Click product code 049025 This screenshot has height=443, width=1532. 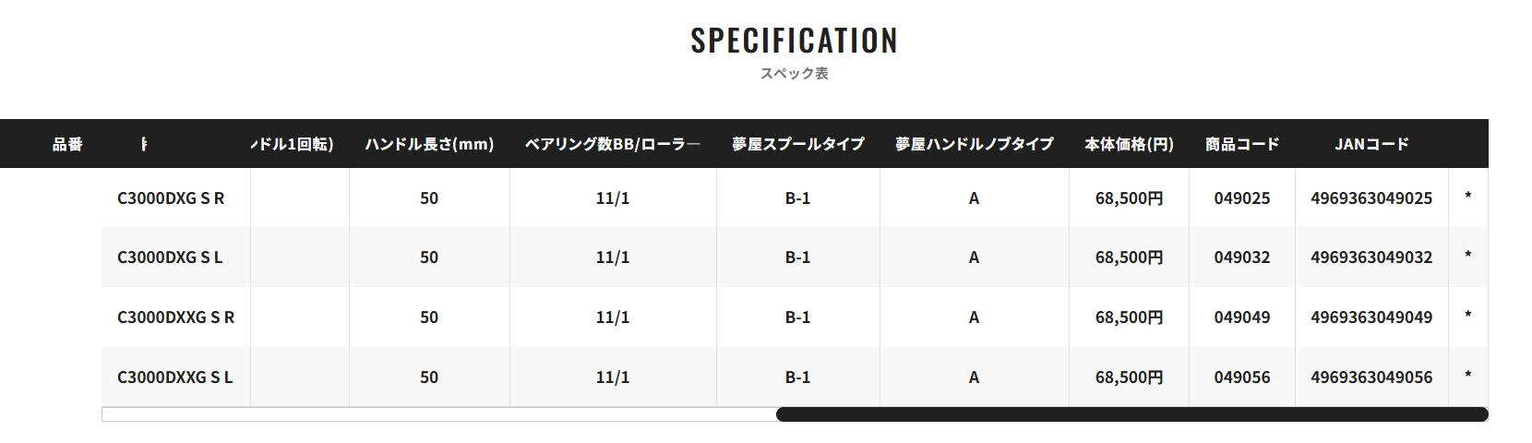click(1241, 198)
